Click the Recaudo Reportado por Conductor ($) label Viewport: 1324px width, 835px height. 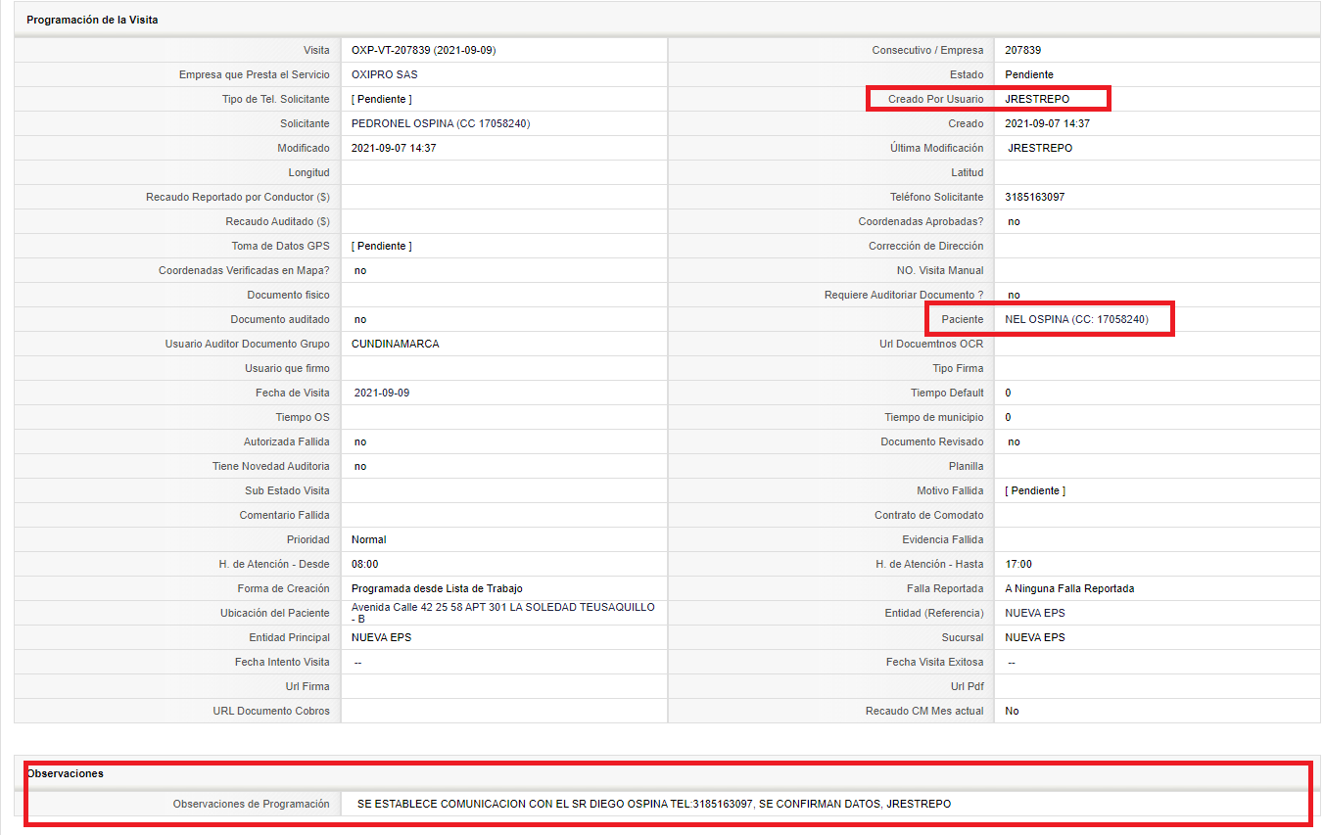[x=238, y=197]
